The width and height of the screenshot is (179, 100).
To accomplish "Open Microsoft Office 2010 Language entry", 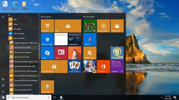I will 23,71.
